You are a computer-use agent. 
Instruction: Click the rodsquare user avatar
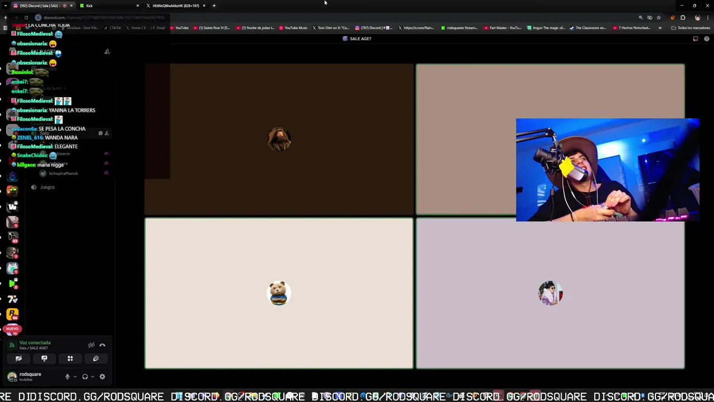pyautogui.click(x=12, y=376)
